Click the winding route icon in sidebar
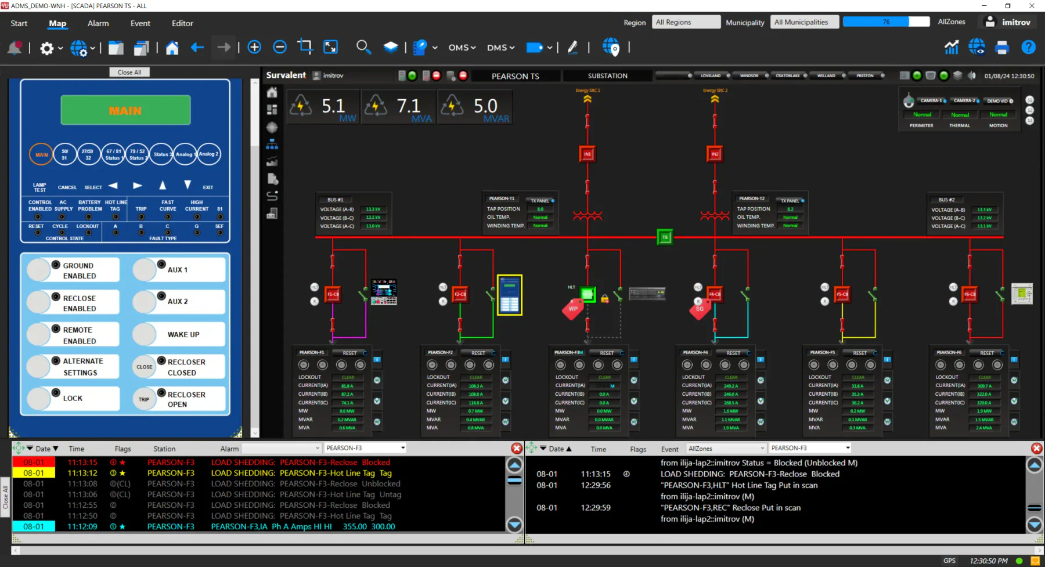The height and width of the screenshot is (567, 1045). tap(272, 196)
